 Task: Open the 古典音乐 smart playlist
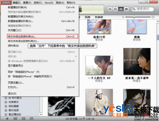(x=14, y=102)
